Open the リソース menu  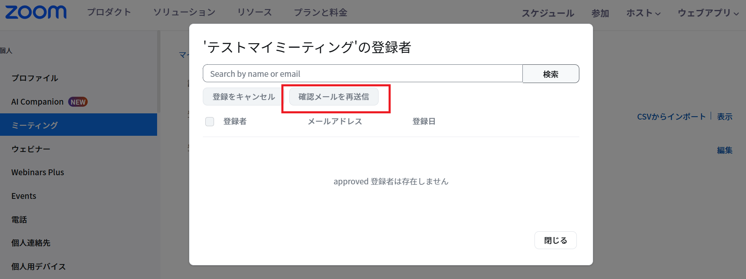click(254, 12)
